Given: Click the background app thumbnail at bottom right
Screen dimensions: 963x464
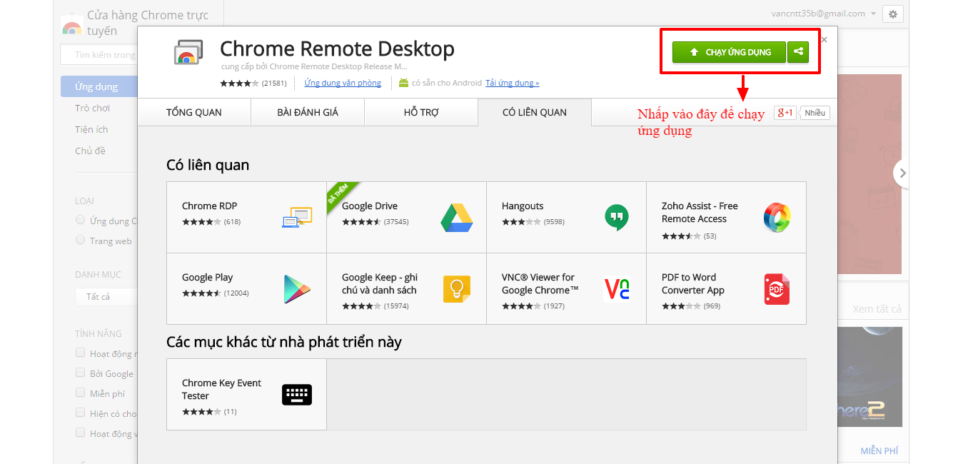Looking at the screenshot, I should tap(869, 377).
